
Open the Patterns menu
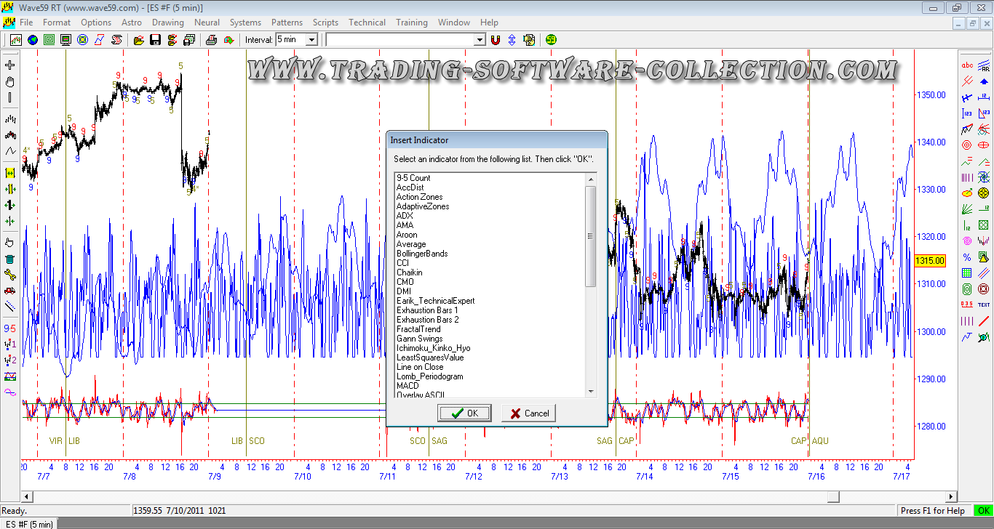(287, 23)
